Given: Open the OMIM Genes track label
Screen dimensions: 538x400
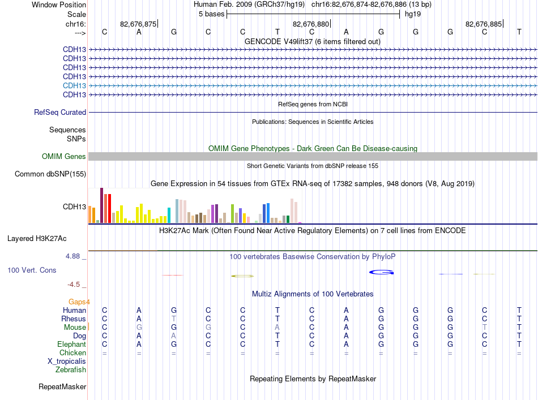Looking at the screenshot, I should coord(63,156).
